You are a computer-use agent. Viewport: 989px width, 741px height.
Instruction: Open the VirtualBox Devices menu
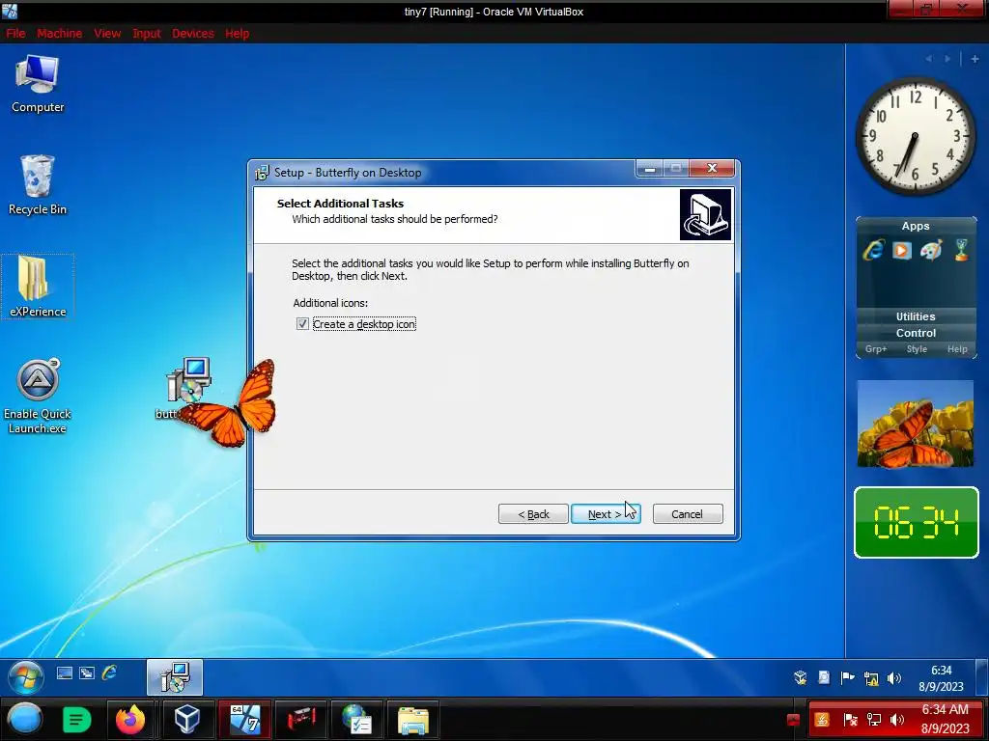[x=193, y=34]
